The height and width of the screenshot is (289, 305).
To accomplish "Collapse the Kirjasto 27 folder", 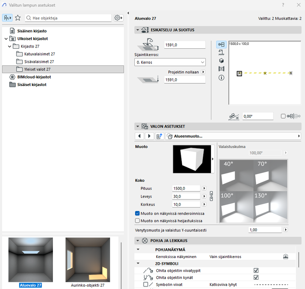I will tap(9, 46).
